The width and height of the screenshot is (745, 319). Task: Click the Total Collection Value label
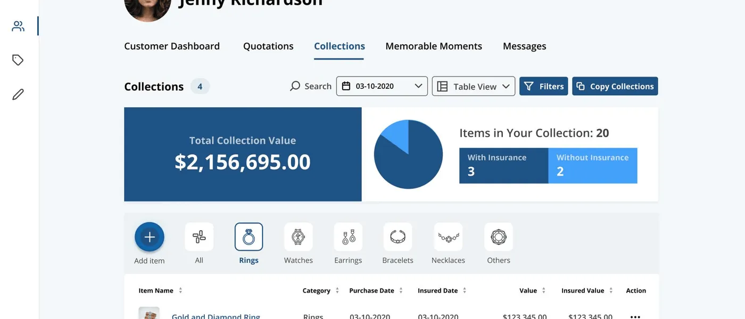[x=243, y=140]
